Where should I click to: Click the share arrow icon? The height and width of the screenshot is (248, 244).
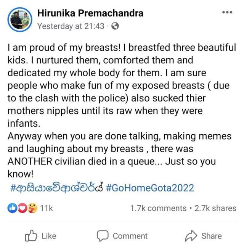(x=190, y=236)
